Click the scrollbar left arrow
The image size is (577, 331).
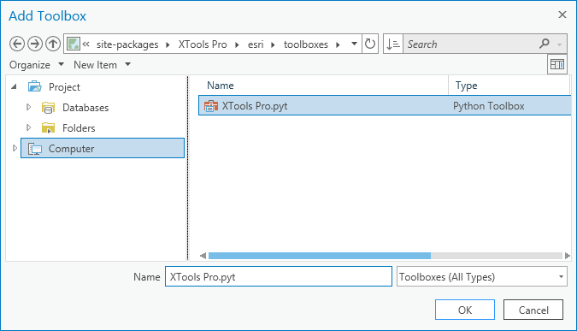click(203, 256)
